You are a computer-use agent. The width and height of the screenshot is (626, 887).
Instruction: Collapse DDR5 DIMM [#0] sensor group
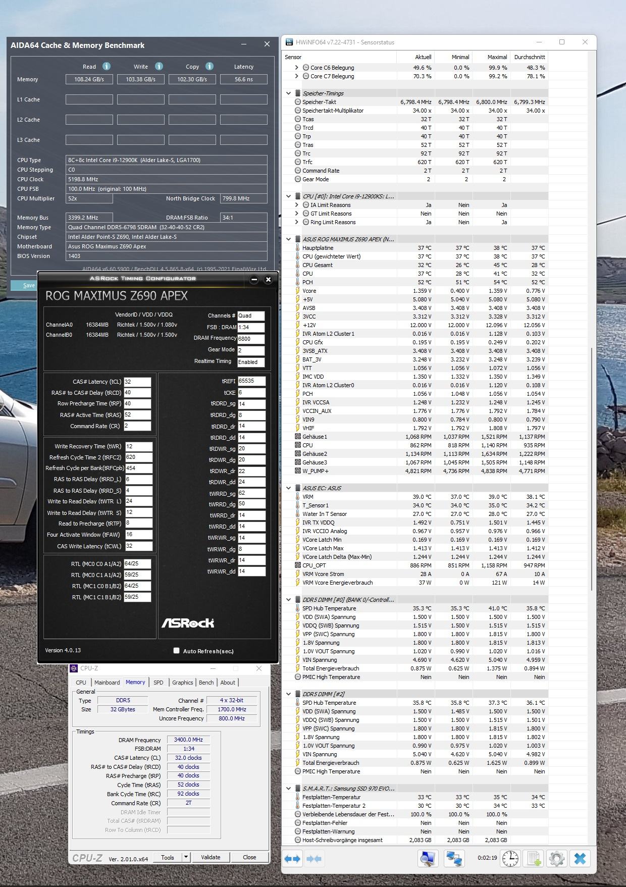coord(289,600)
